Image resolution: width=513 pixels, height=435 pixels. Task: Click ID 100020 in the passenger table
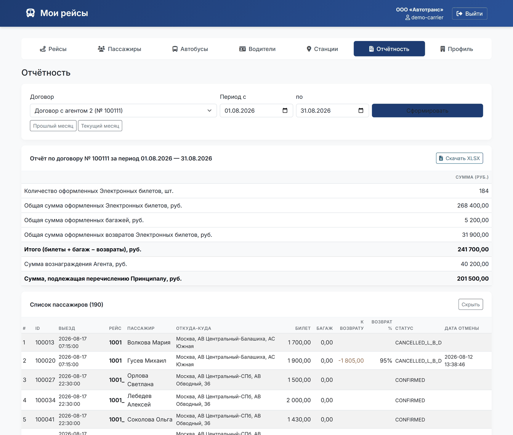point(45,361)
